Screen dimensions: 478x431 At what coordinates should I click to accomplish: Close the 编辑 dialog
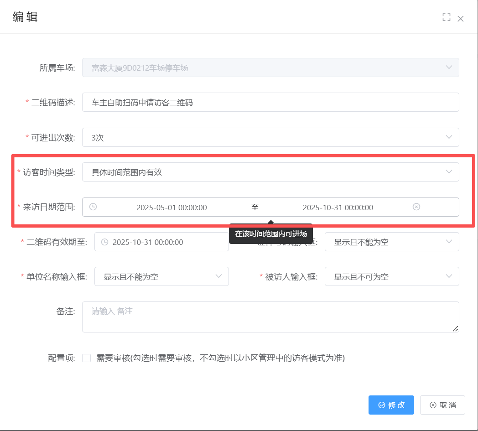(x=460, y=19)
